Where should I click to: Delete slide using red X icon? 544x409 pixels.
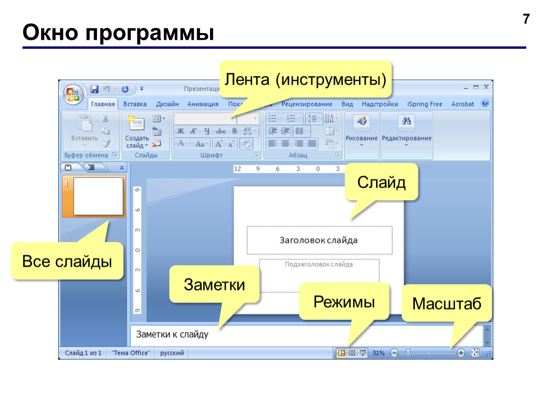(x=157, y=144)
